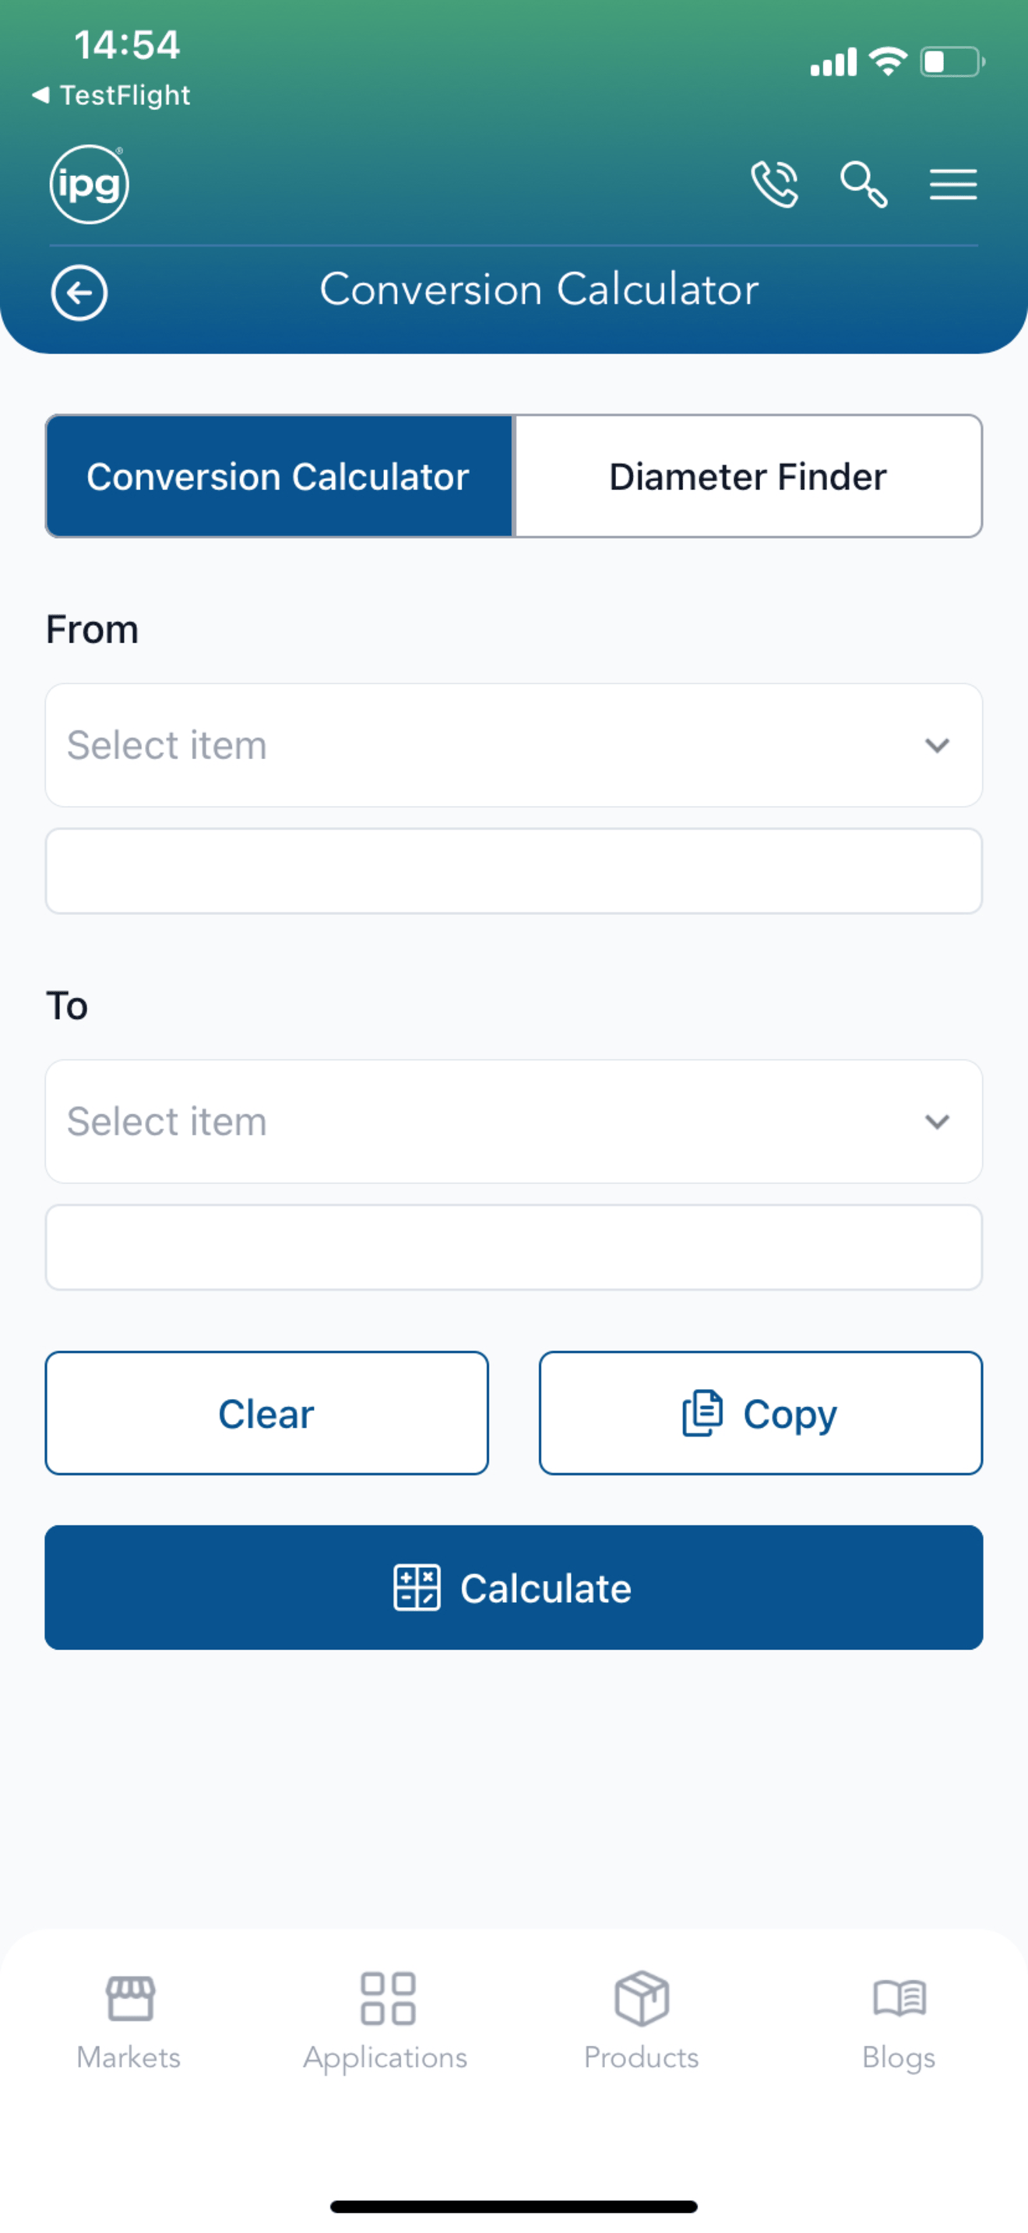Switch to Diameter Finder tab
1028x2233 pixels.
tap(748, 476)
